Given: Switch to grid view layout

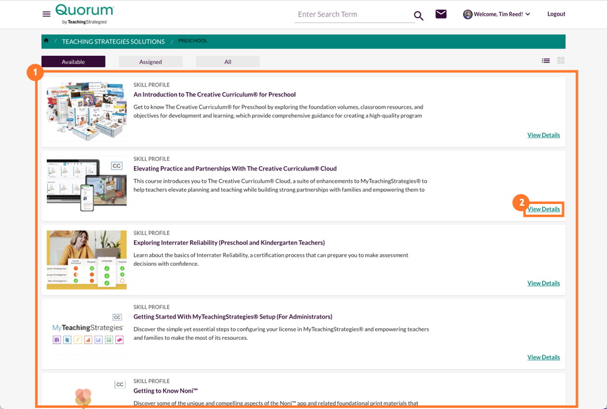Looking at the screenshot, I should pyautogui.click(x=560, y=61).
